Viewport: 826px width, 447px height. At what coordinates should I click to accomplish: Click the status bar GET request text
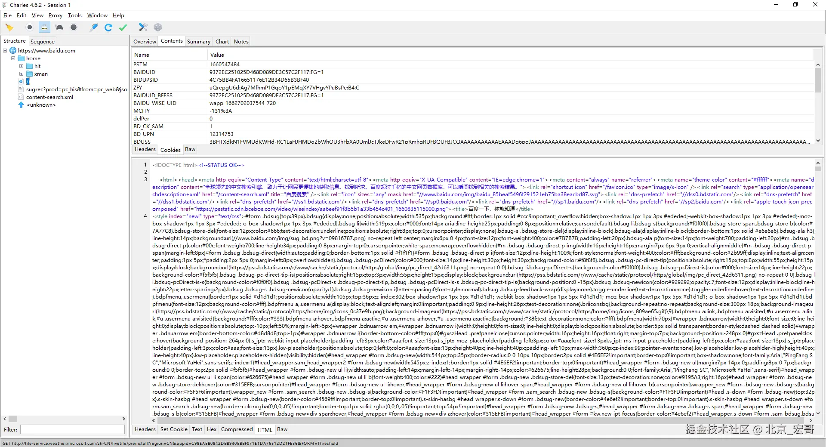[170, 444]
